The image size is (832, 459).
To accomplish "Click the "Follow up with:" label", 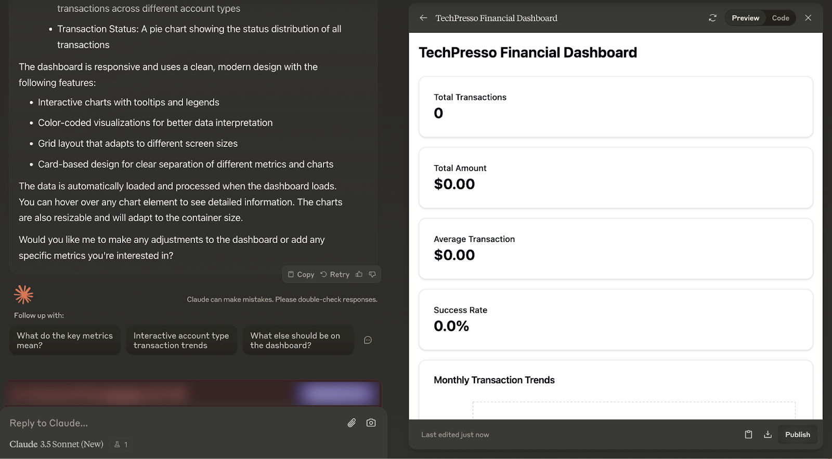I will 39,316.
